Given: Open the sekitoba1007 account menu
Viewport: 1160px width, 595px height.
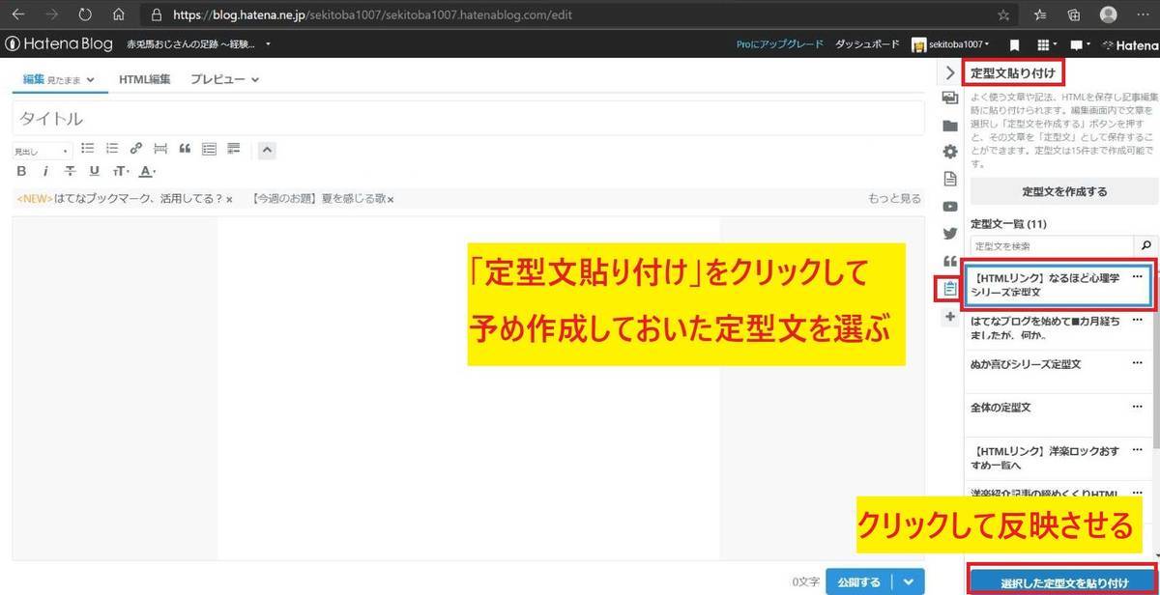Looking at the screenshot, I should click(x=951, y=44).
